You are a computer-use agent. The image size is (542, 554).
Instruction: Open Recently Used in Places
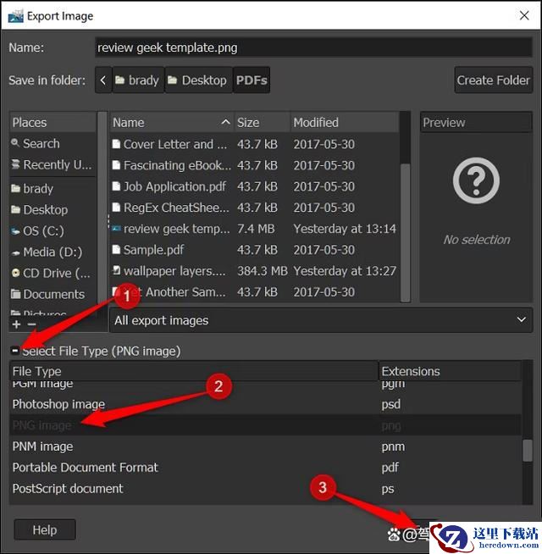pyautogui.click(x=53, y=164)
